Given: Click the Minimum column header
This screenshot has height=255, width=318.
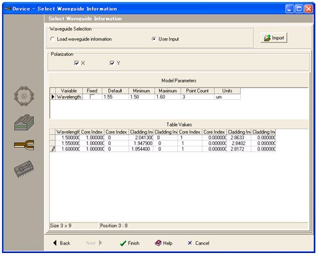Looking at the screenshot, I should tap(141, 91).
